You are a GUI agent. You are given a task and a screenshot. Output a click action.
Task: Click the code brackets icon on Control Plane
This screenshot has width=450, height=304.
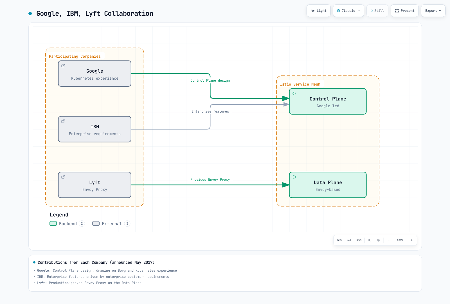pos(294,93)
